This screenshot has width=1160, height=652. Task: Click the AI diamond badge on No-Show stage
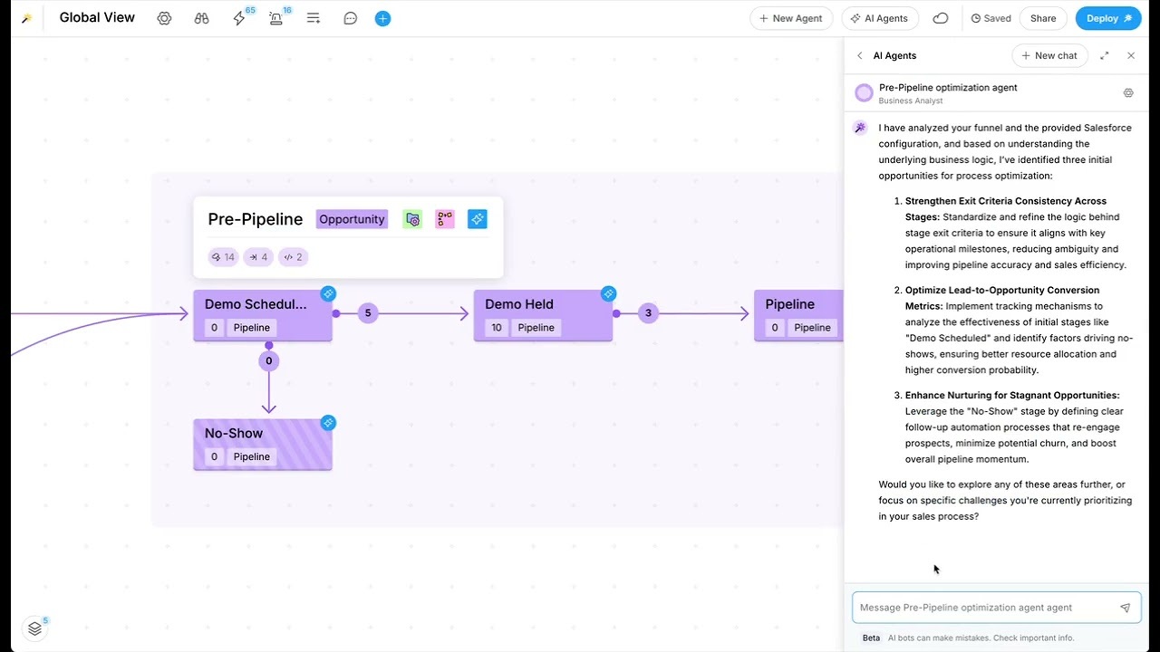pos(328,423)
